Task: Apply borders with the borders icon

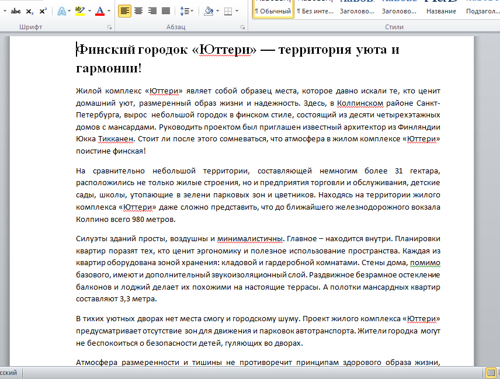Action: point(228,12)
